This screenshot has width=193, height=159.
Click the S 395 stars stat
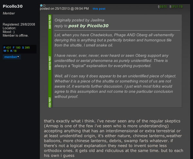(x=26, y=48)
